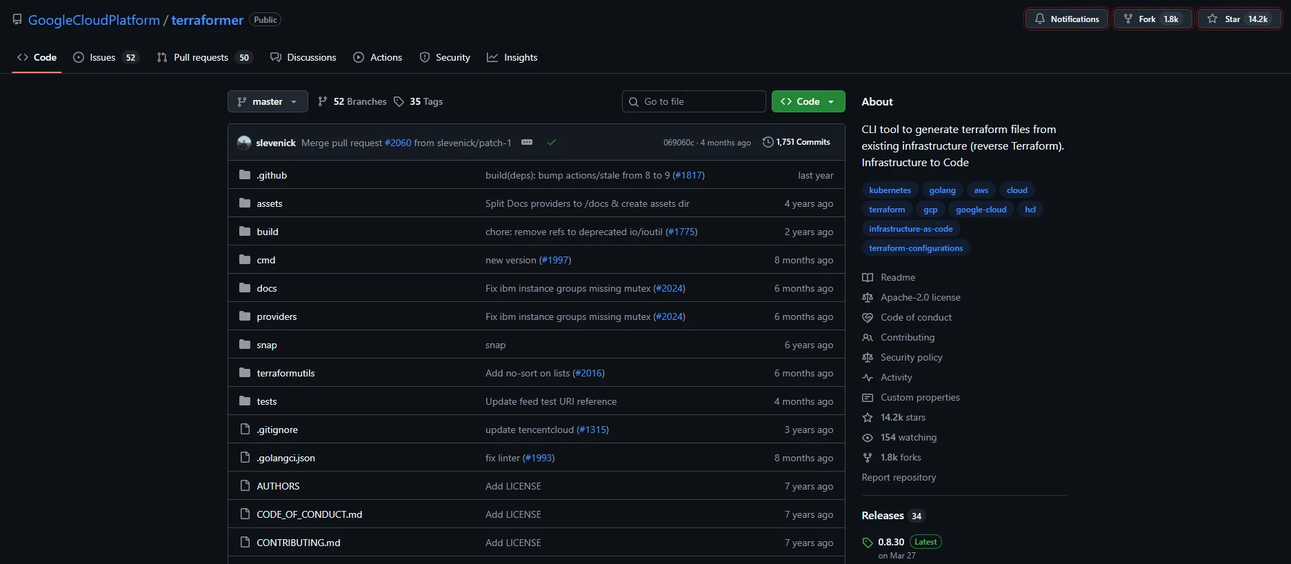This screenshot has height=564, width=1291.
Task: Click the Notifications bell button
Action: coord(1066,19)
